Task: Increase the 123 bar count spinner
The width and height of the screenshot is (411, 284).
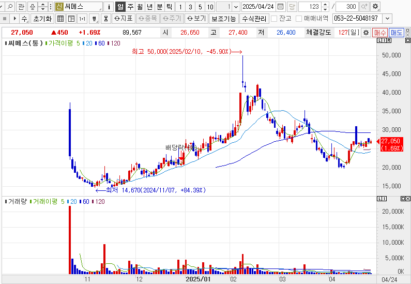Action: (325, 5)
